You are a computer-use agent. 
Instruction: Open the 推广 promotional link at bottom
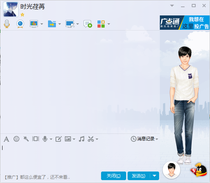[x=37, y=177]
